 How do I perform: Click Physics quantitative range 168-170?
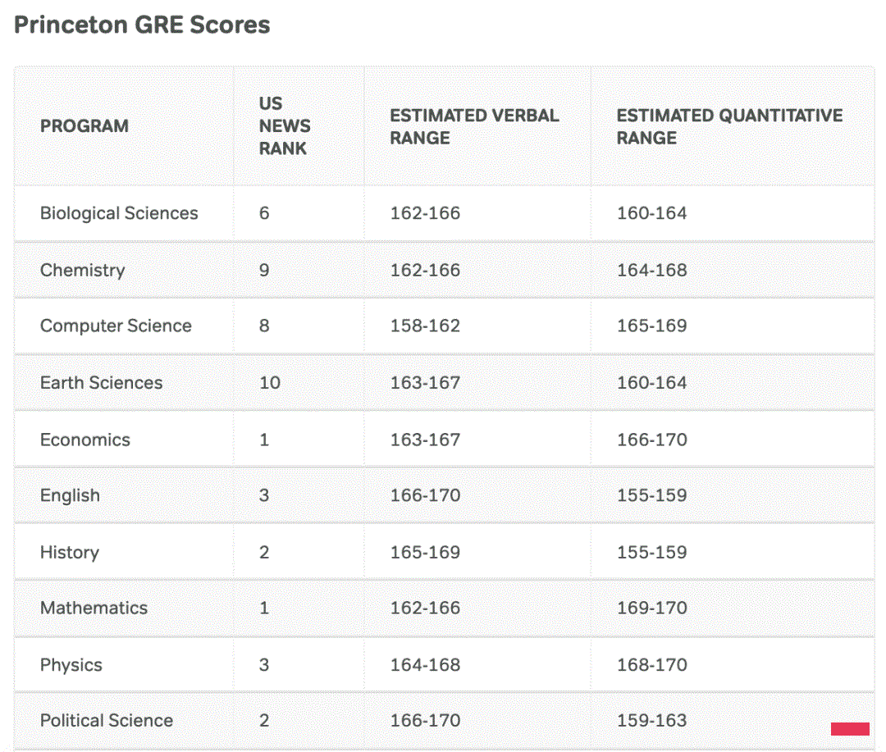click(x=651, y=664)
